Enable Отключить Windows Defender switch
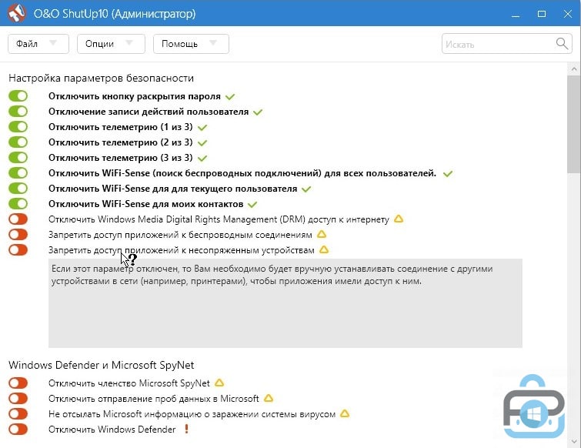581x448 pixels. tap(18, 429)
